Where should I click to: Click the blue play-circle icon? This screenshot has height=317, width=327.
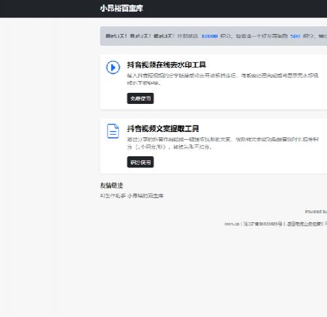pos(113,67)
